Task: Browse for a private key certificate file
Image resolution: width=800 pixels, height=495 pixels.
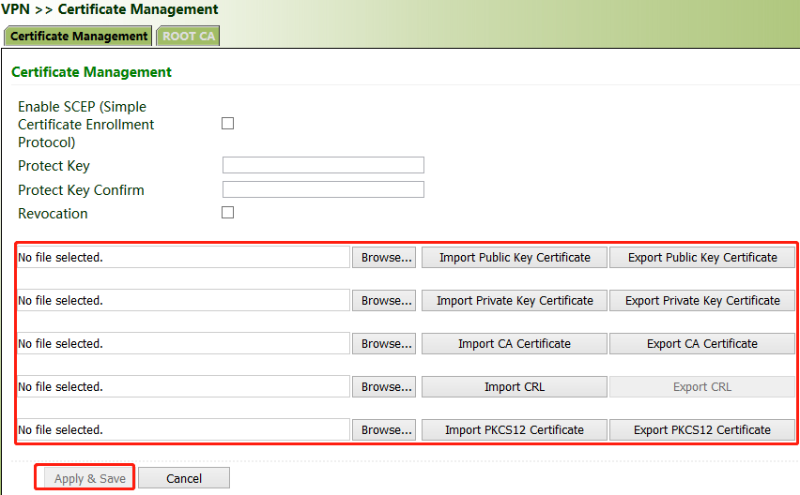Action: point(384,300)
